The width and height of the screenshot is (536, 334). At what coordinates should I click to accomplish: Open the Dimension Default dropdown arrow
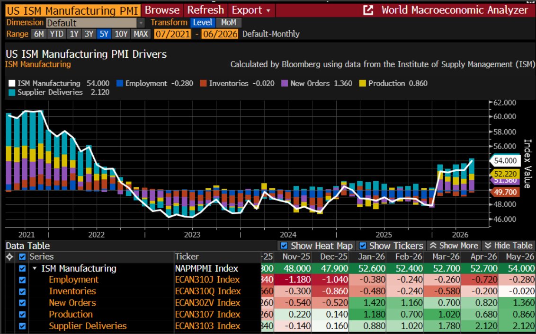[141, 23]
